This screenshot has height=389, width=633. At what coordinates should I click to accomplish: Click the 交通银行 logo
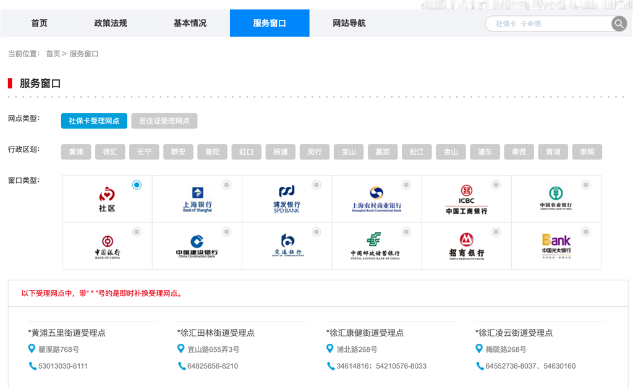pos(287,245)
